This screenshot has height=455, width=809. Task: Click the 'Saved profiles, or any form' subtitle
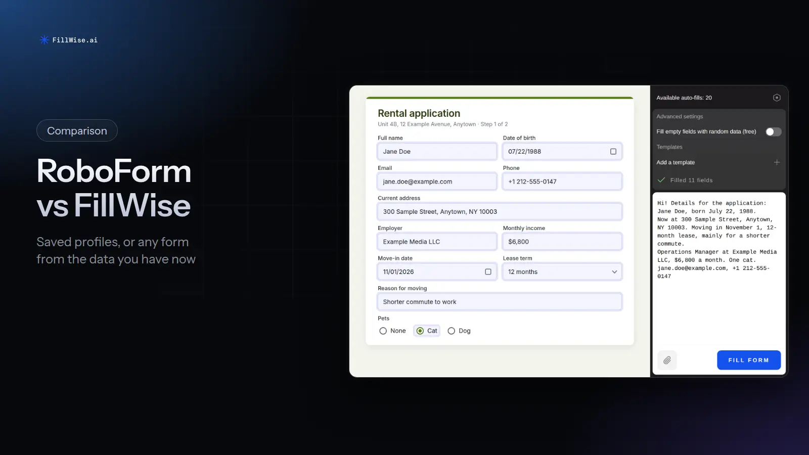[113, 242]
